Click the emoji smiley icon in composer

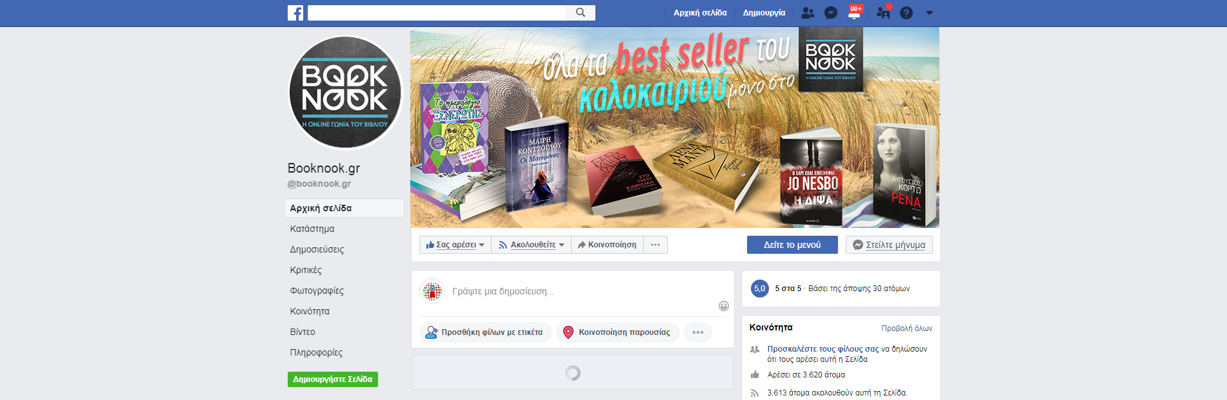point(723,306)
